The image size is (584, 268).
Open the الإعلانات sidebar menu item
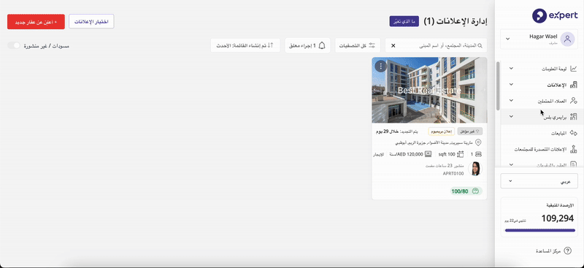[x=542, y=85]
